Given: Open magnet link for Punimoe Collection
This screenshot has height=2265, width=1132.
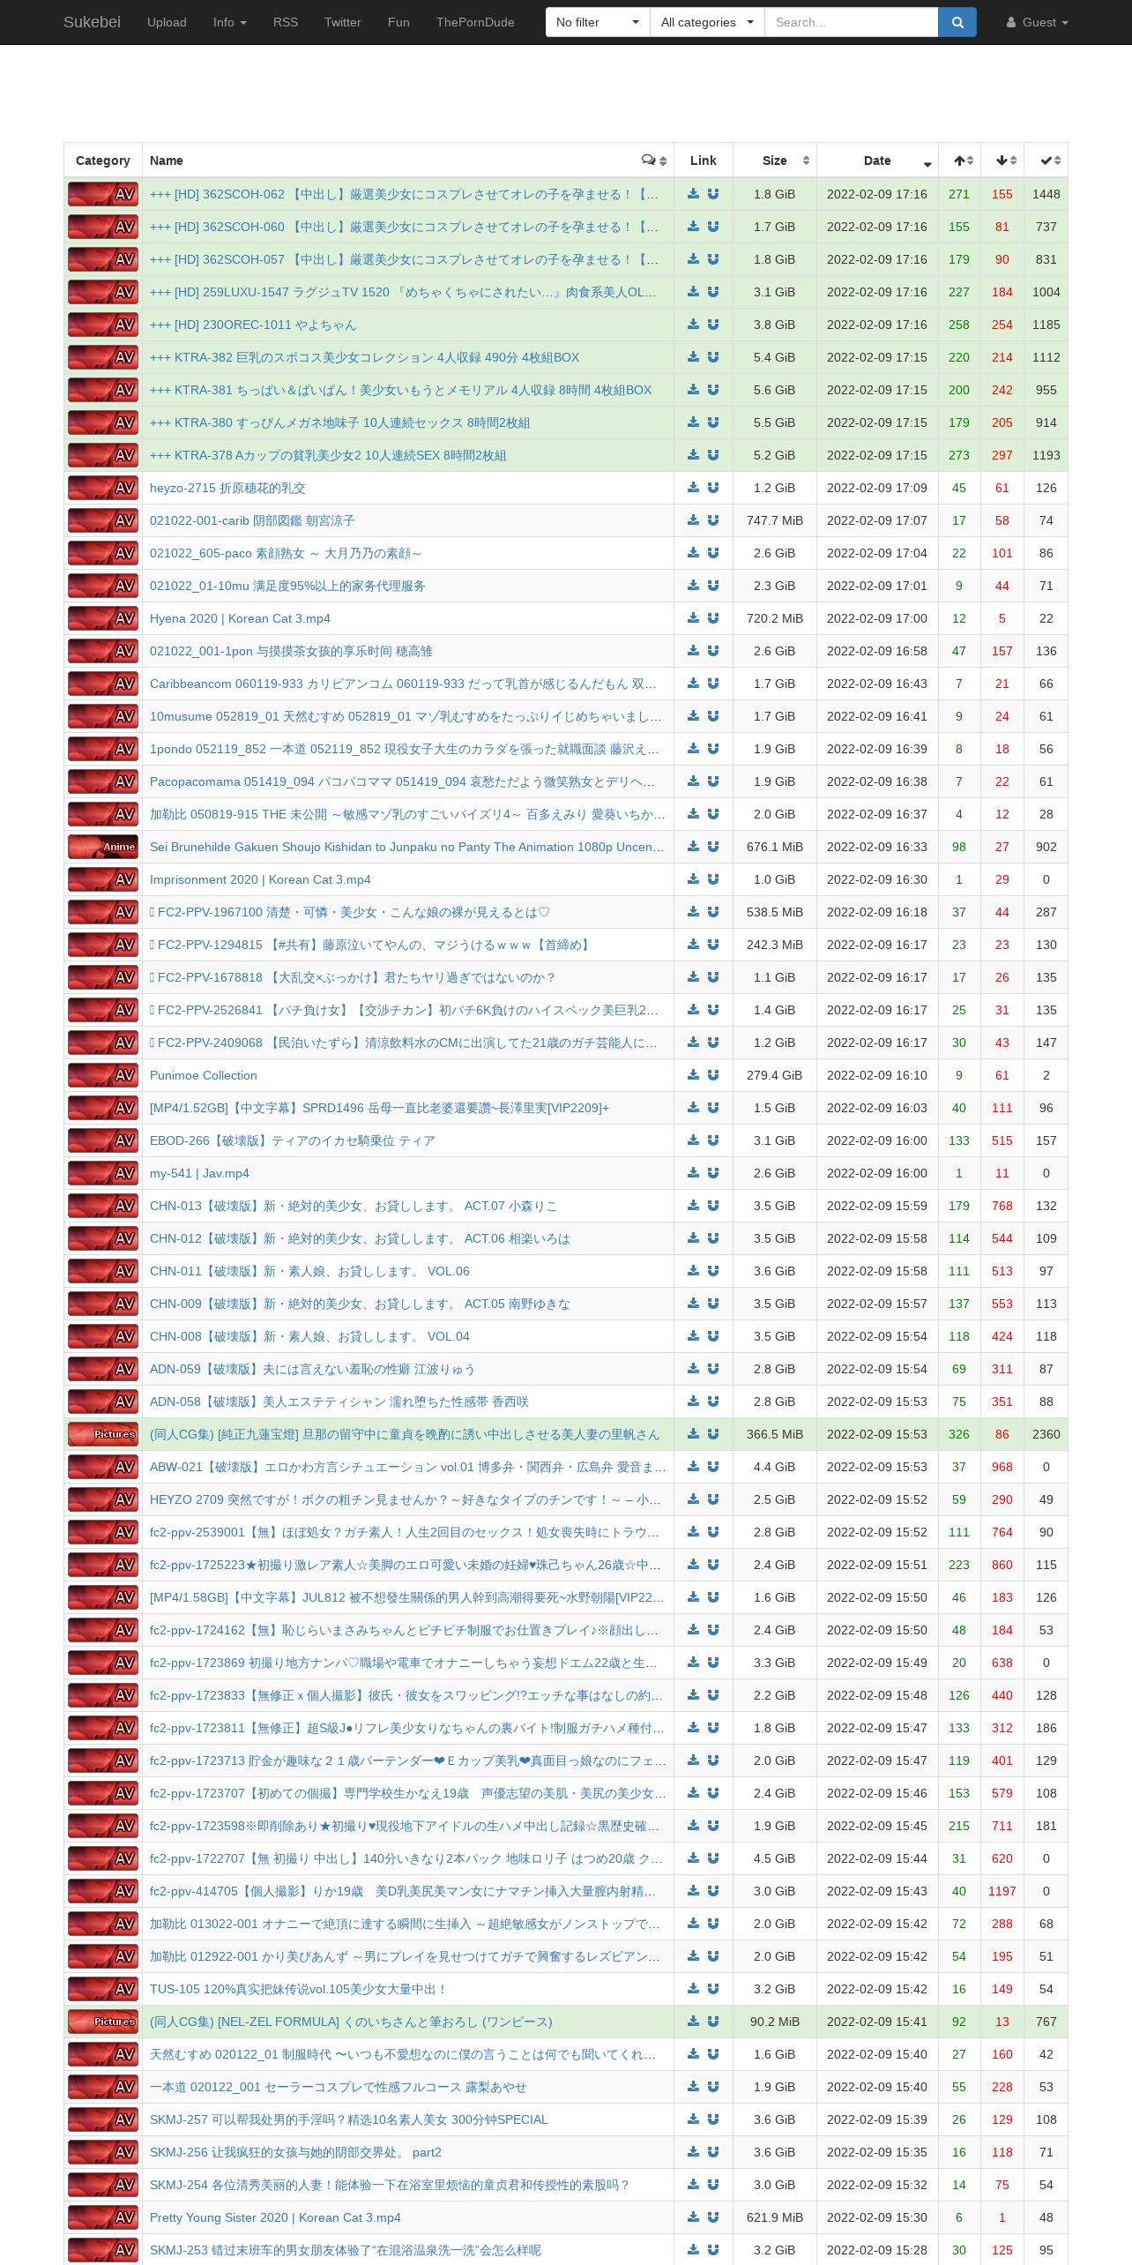Looking at the screenshot, I should [x=713, y=1075].
